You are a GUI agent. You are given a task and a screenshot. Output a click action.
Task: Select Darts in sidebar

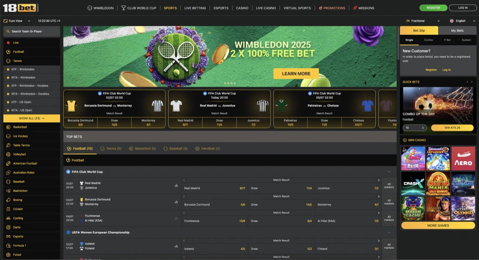click(x=31, y=227)
